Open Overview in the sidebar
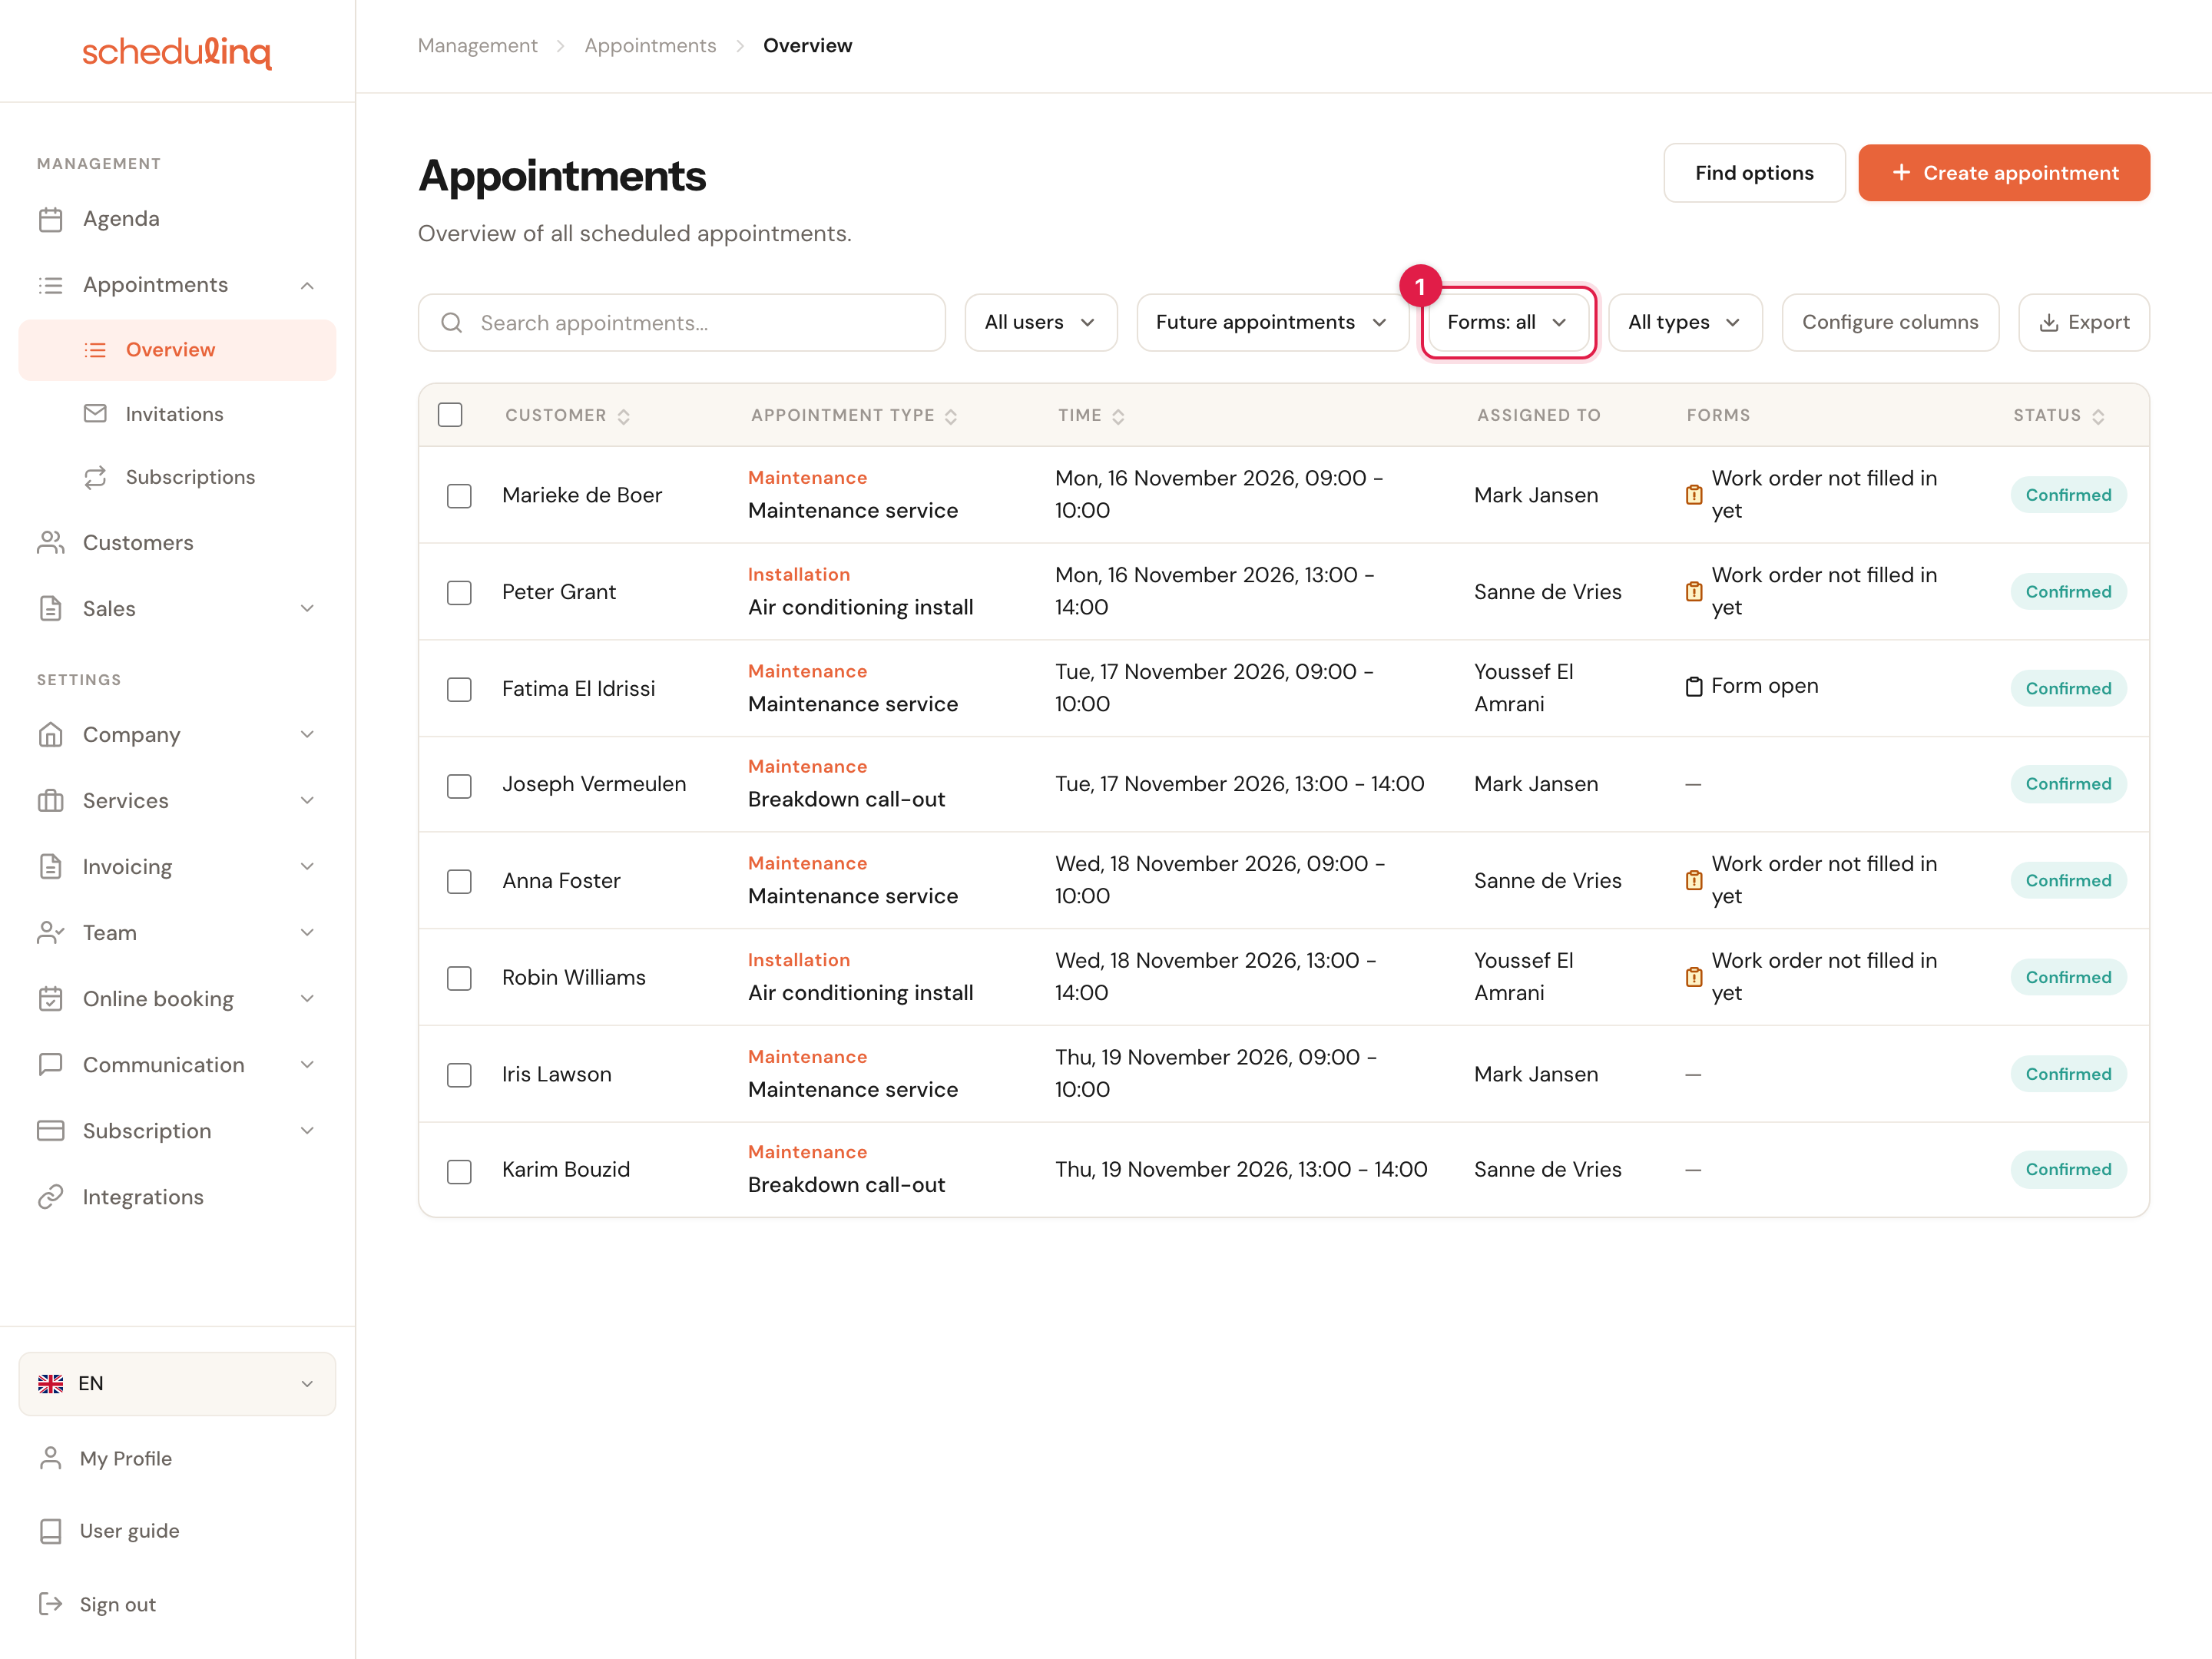The image size is (2212, 1659). [177, 350]
